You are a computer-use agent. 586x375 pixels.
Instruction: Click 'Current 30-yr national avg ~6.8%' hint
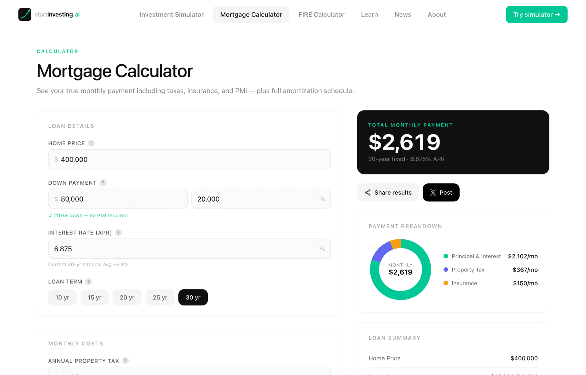88,265
